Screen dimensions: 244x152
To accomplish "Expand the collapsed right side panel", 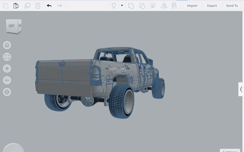I will pos(241,89).
